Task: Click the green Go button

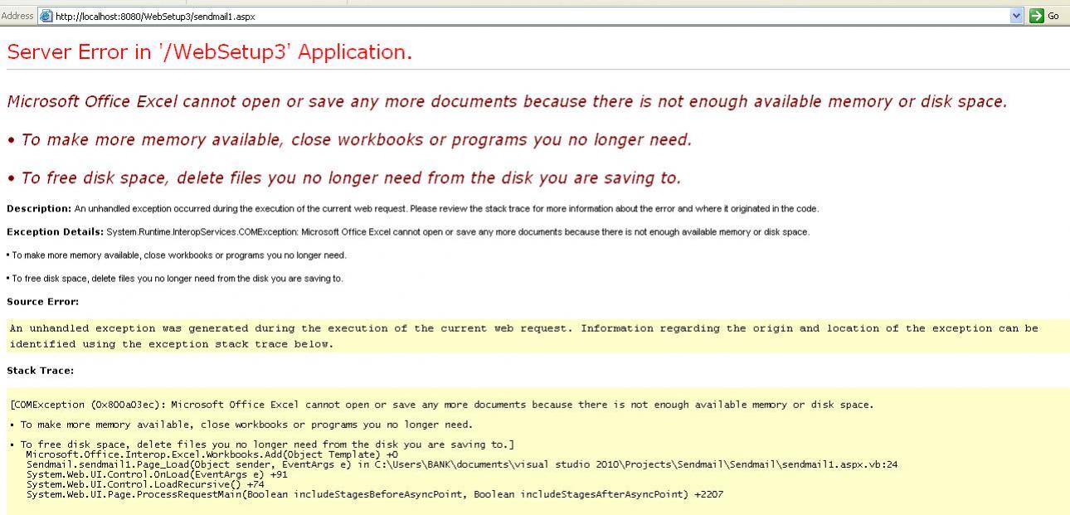Action: point(1045,16)
